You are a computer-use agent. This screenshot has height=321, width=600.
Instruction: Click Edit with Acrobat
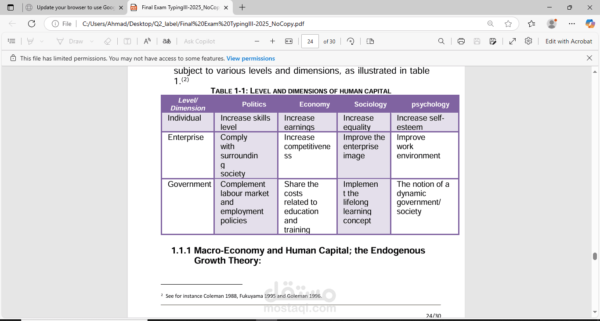[569, 41]
